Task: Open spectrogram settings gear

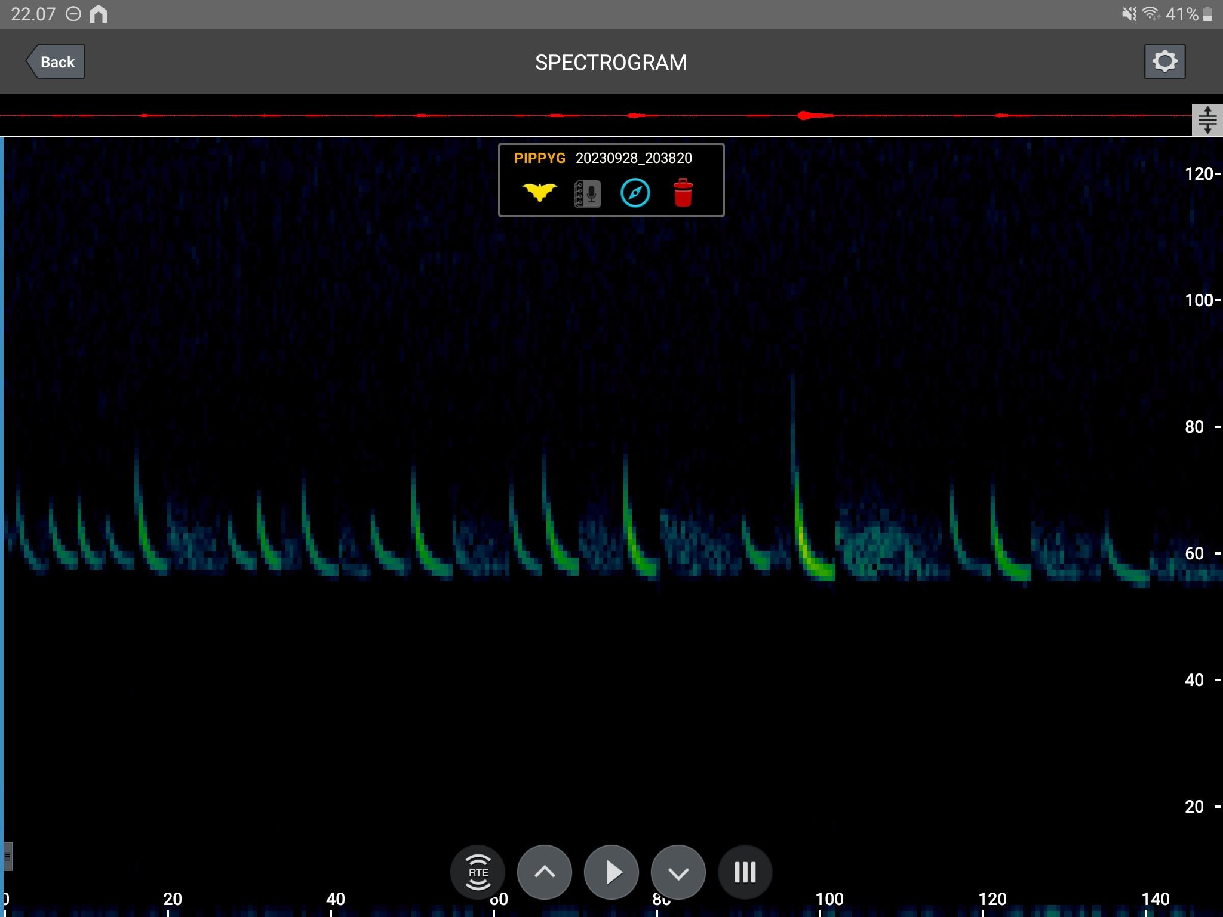Action: (x=1164, y=61)
